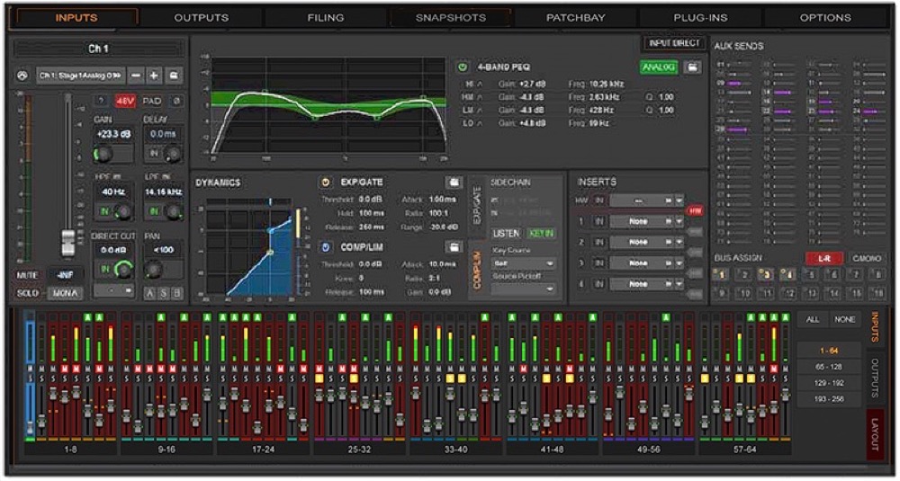Open the OUTPUTS tab
The width and height of the screenshot is (900, 481).
click(x=201, y=17)
